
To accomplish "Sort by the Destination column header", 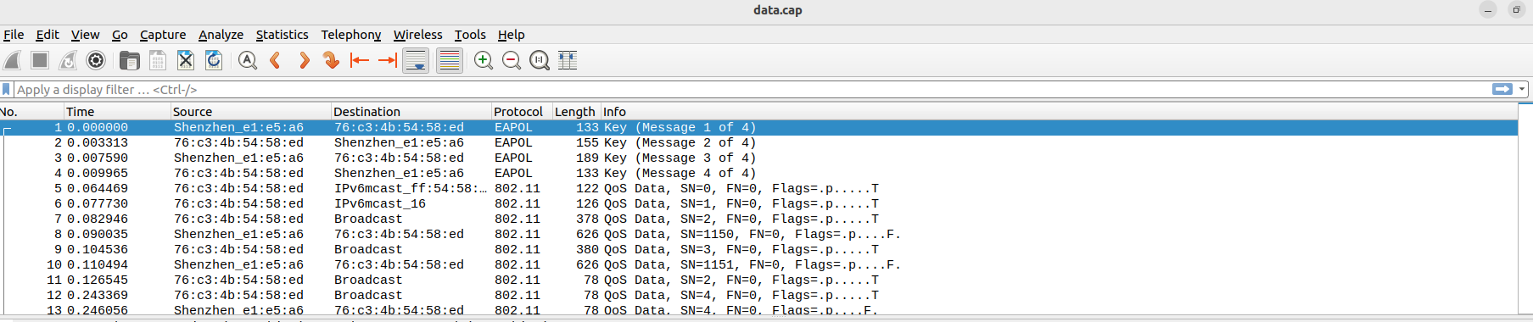I will click(x=411, y=112).
